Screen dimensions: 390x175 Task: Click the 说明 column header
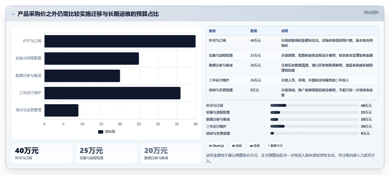285,31
